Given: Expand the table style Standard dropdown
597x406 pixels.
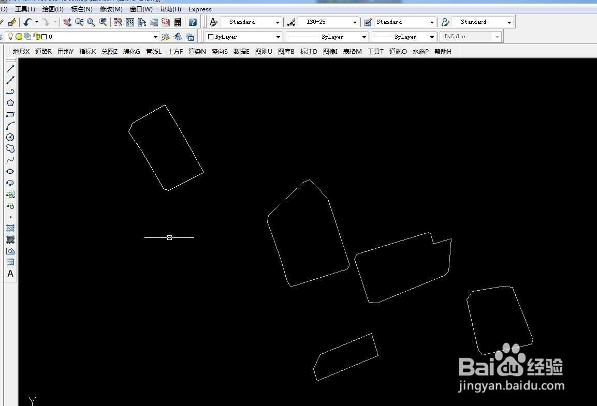Looking at the screenshot, I should [x=432, y=22].
